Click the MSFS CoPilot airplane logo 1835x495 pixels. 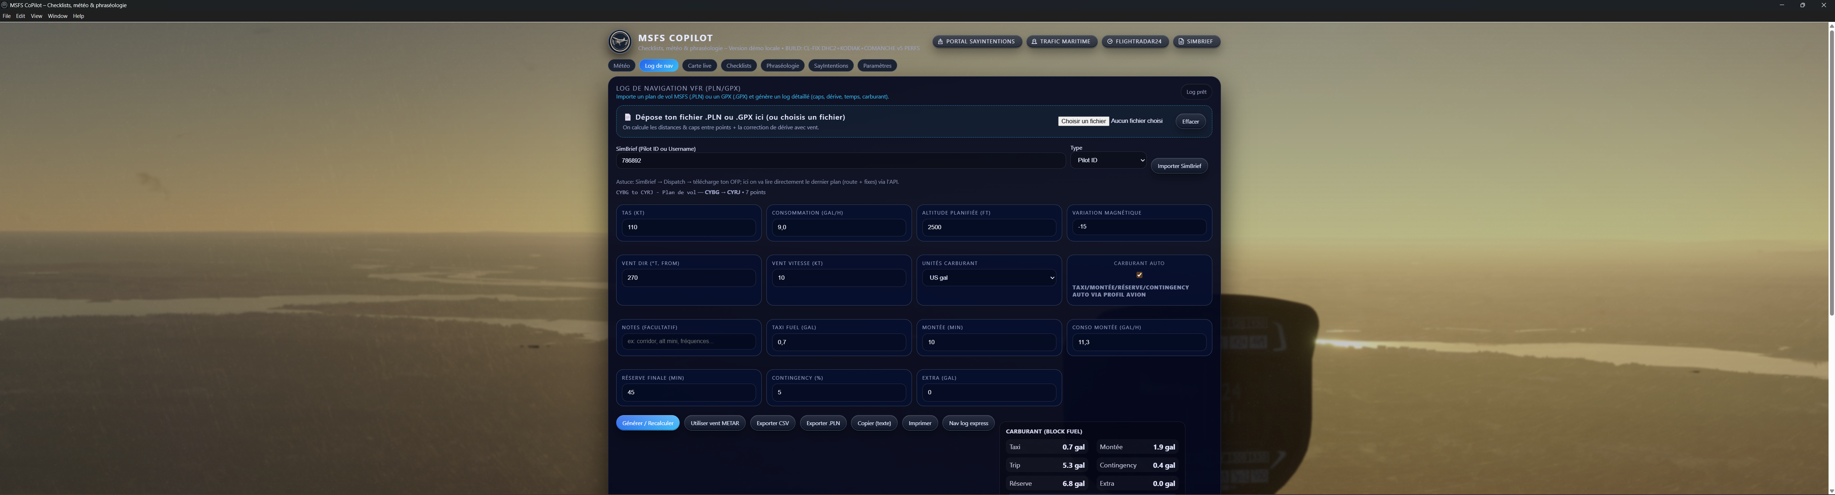(x=619, y=41)
